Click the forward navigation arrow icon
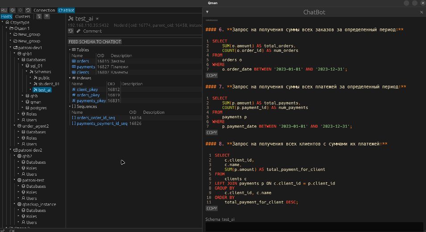The width and height of the screenshot is (426, 232). coord(20,10)
